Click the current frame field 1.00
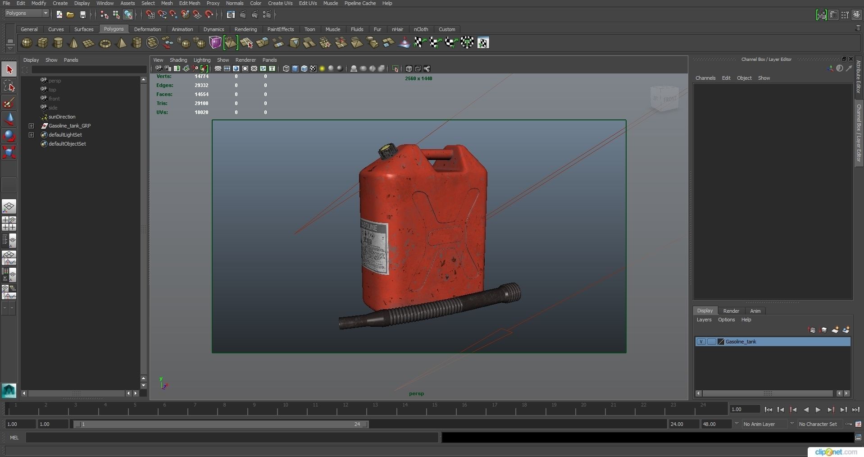The image size is (864, 457). tap(745, 409)
